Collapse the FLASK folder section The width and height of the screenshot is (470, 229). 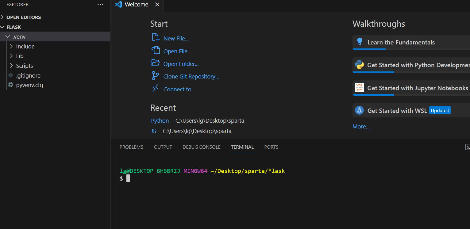point(55,27)
